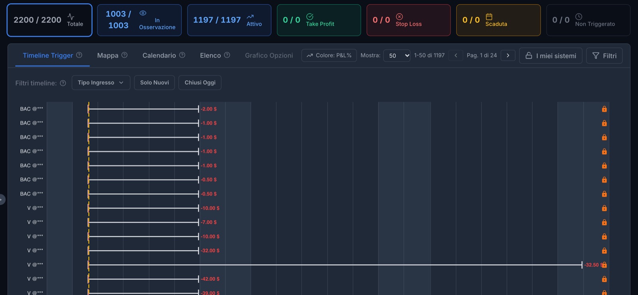Toggle the Chiusi Oggi filter
Screen dimensions: 638x295
click(x=200, y=83)
